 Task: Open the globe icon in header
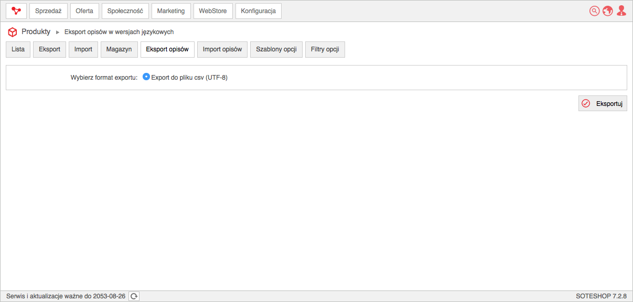coord(608,11)
